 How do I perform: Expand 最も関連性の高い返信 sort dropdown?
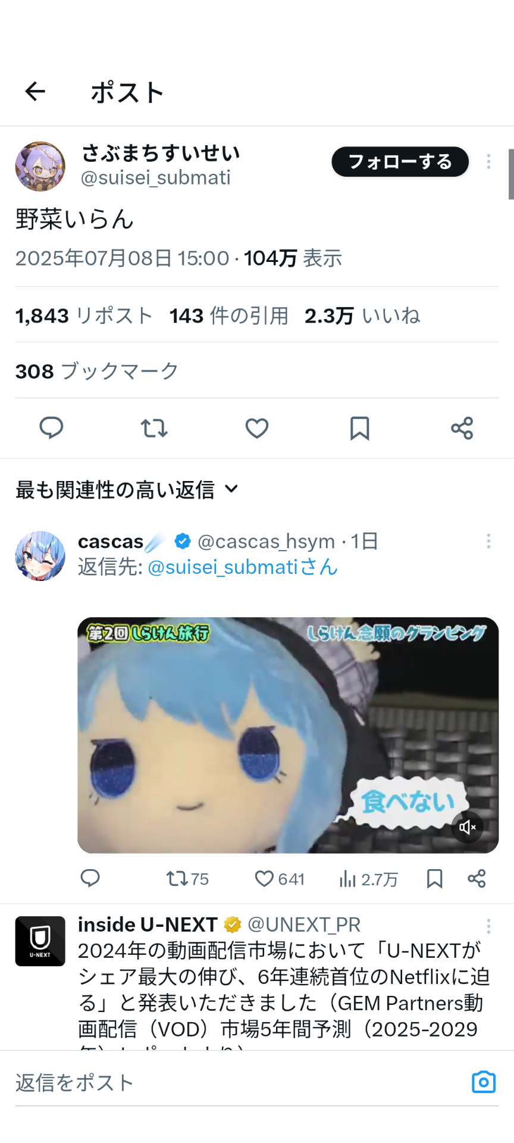[x=127, y=489]
